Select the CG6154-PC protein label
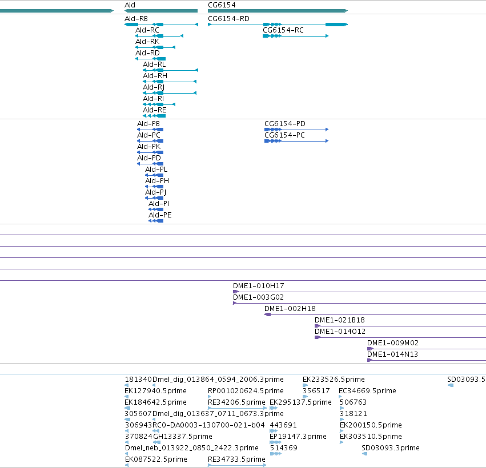 click(284, 135)
